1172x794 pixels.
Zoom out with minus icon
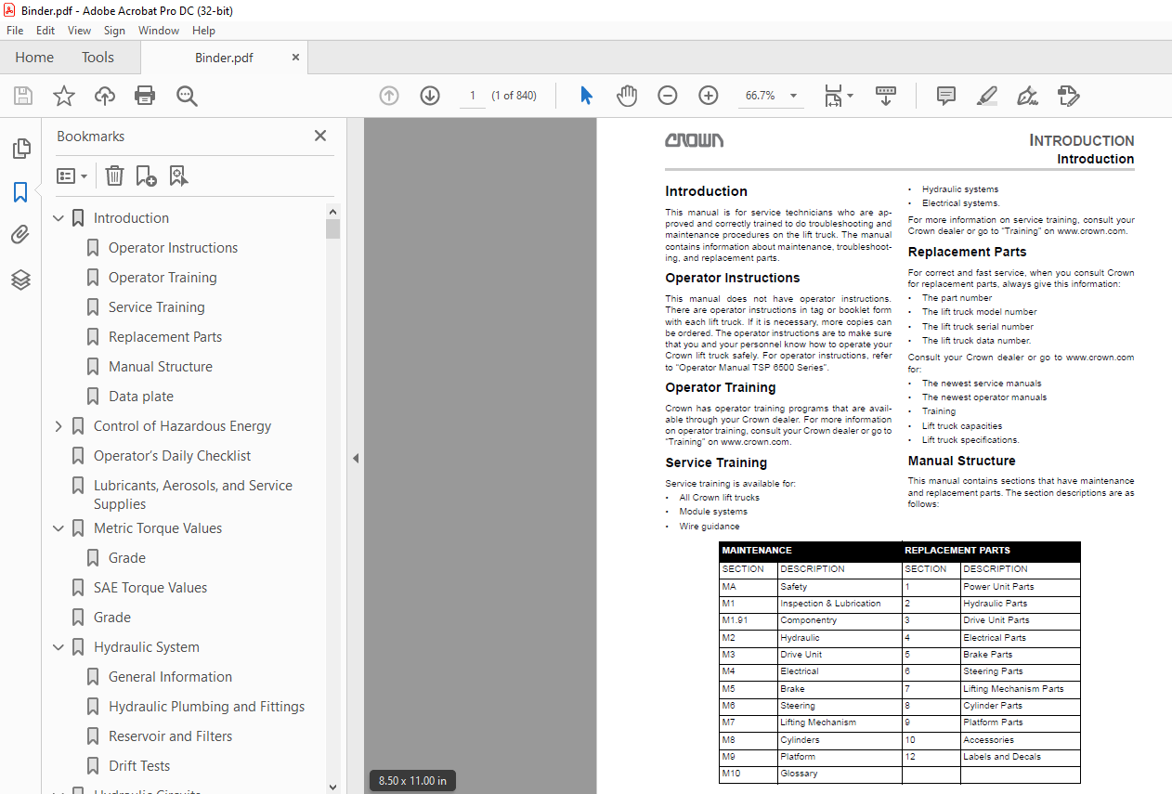[x=667, y=96]
